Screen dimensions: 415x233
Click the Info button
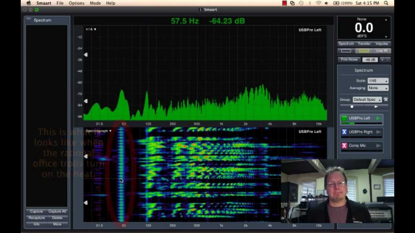click(36, 224)
